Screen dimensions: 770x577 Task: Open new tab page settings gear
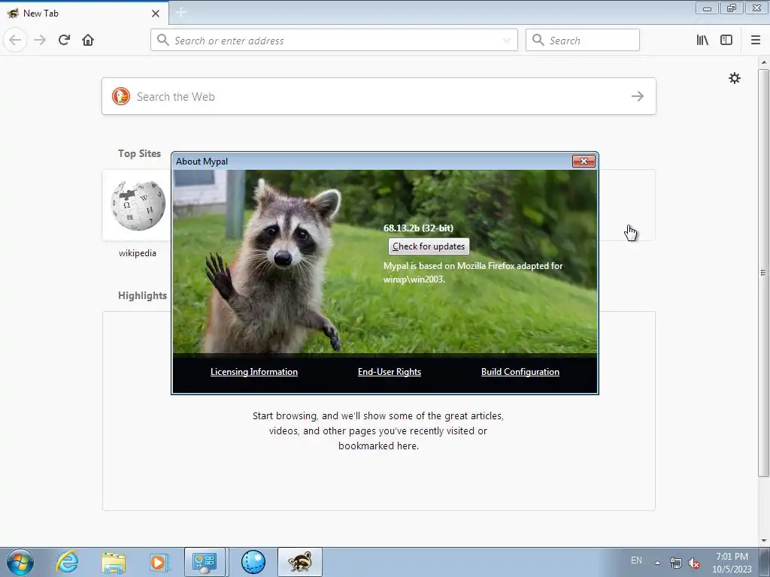734,78
